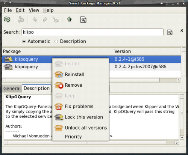Select the second klipoquery package row name
This screenshot has width=188, height=155.
26,67
